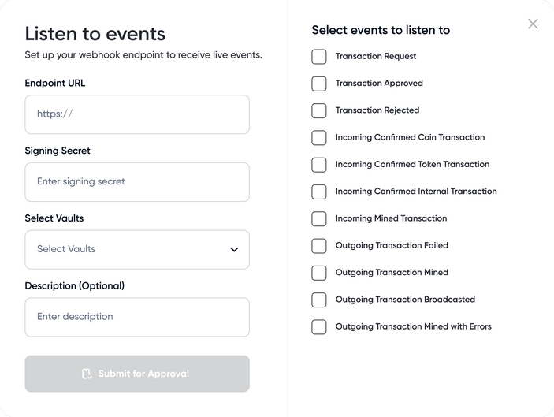554x417 pixels.
Task: Click into the Description input box
Action: coord(137,317)
